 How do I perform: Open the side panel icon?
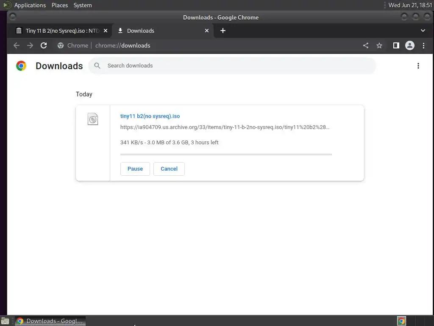tap(396, 45)
